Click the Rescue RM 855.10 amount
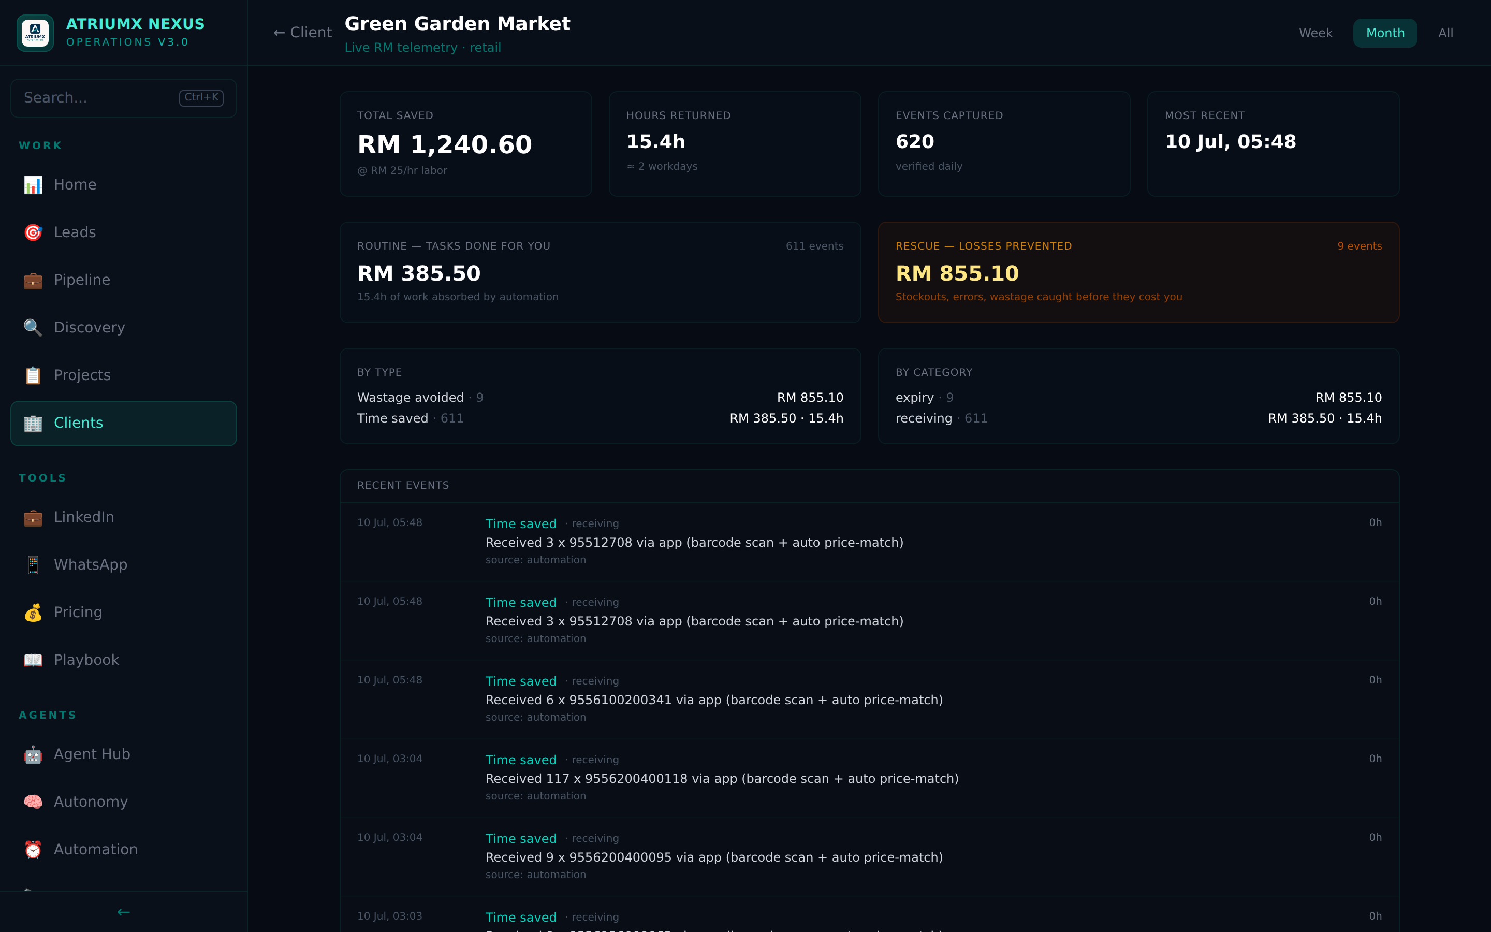This screenshot has width=1491, height=932. tap(957, 274)
